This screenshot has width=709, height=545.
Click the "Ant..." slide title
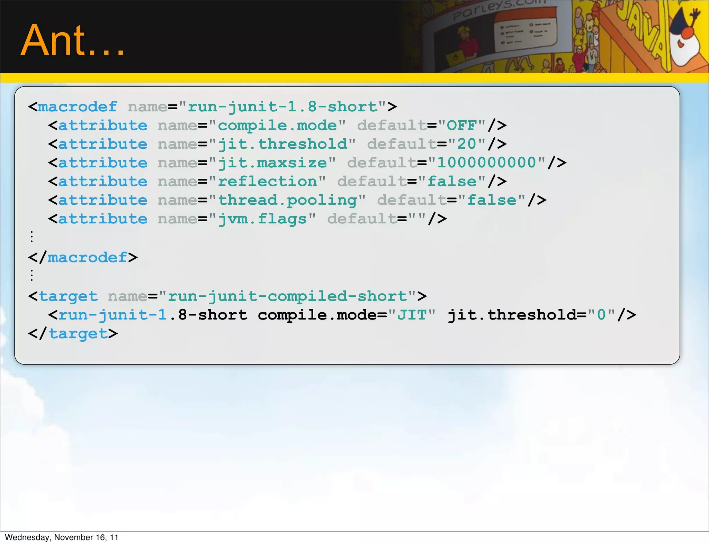tap(72, 40)
